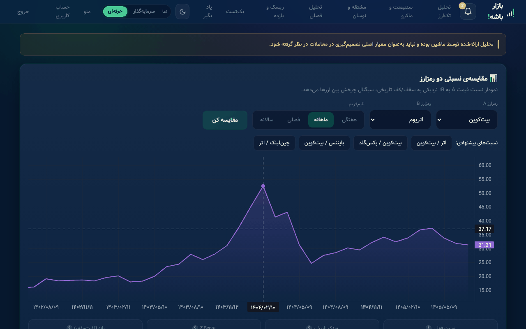Open the رمزارز B dropdown showing اتریوم
526x329 pixels.
pyautogui.click(x=400, y=120)
